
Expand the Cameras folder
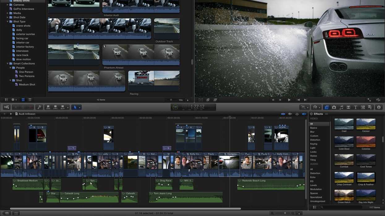click(x=7, y=5)
